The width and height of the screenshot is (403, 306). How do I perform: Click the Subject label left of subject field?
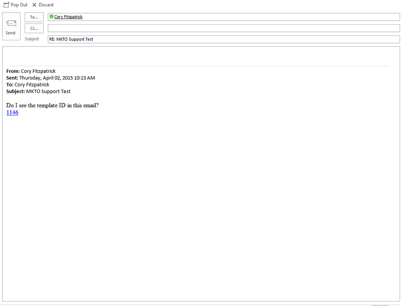[32, 39]
